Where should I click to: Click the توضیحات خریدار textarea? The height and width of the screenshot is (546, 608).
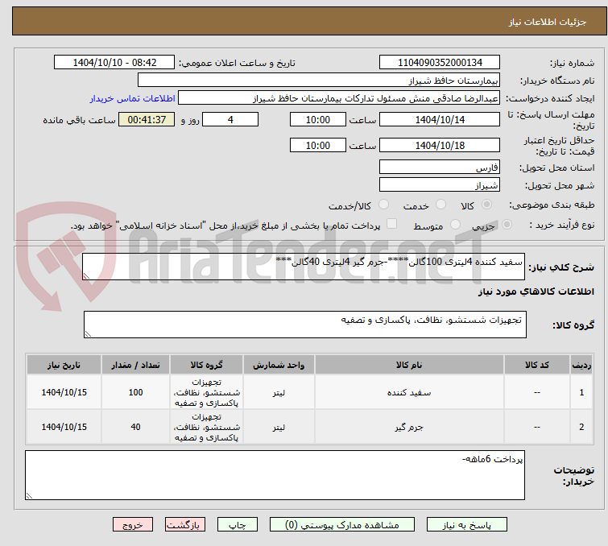click(275, 475)
